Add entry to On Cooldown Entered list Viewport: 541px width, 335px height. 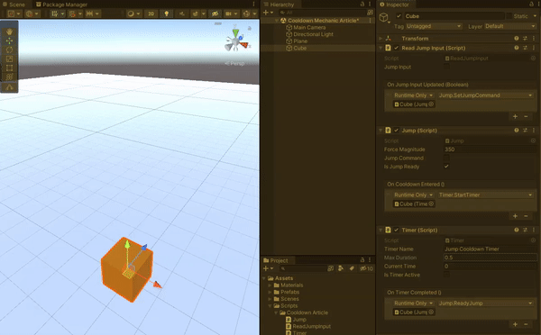click(515, 216)
